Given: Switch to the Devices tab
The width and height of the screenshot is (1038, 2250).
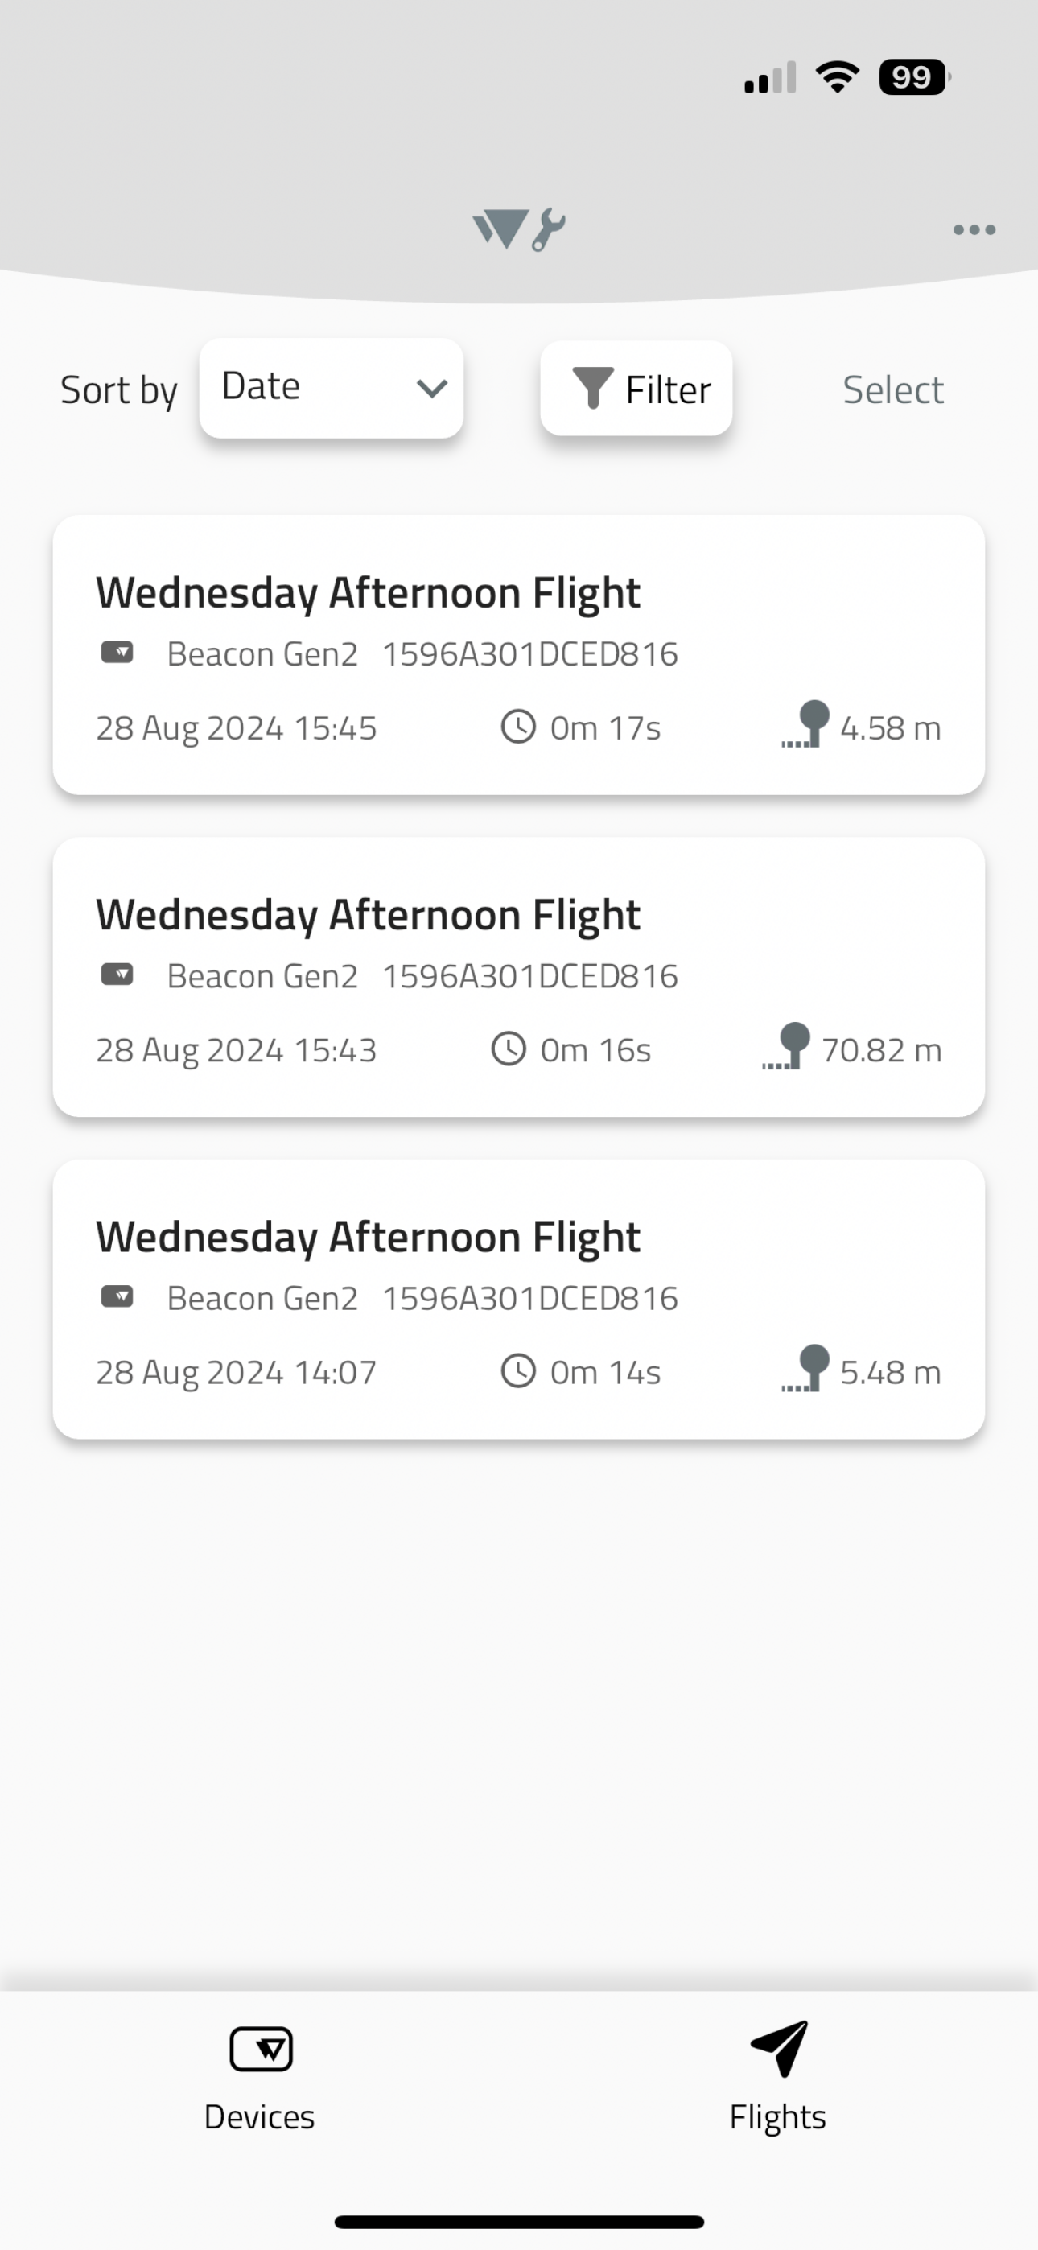Looking at the screenshot, I should point(259,2079).
